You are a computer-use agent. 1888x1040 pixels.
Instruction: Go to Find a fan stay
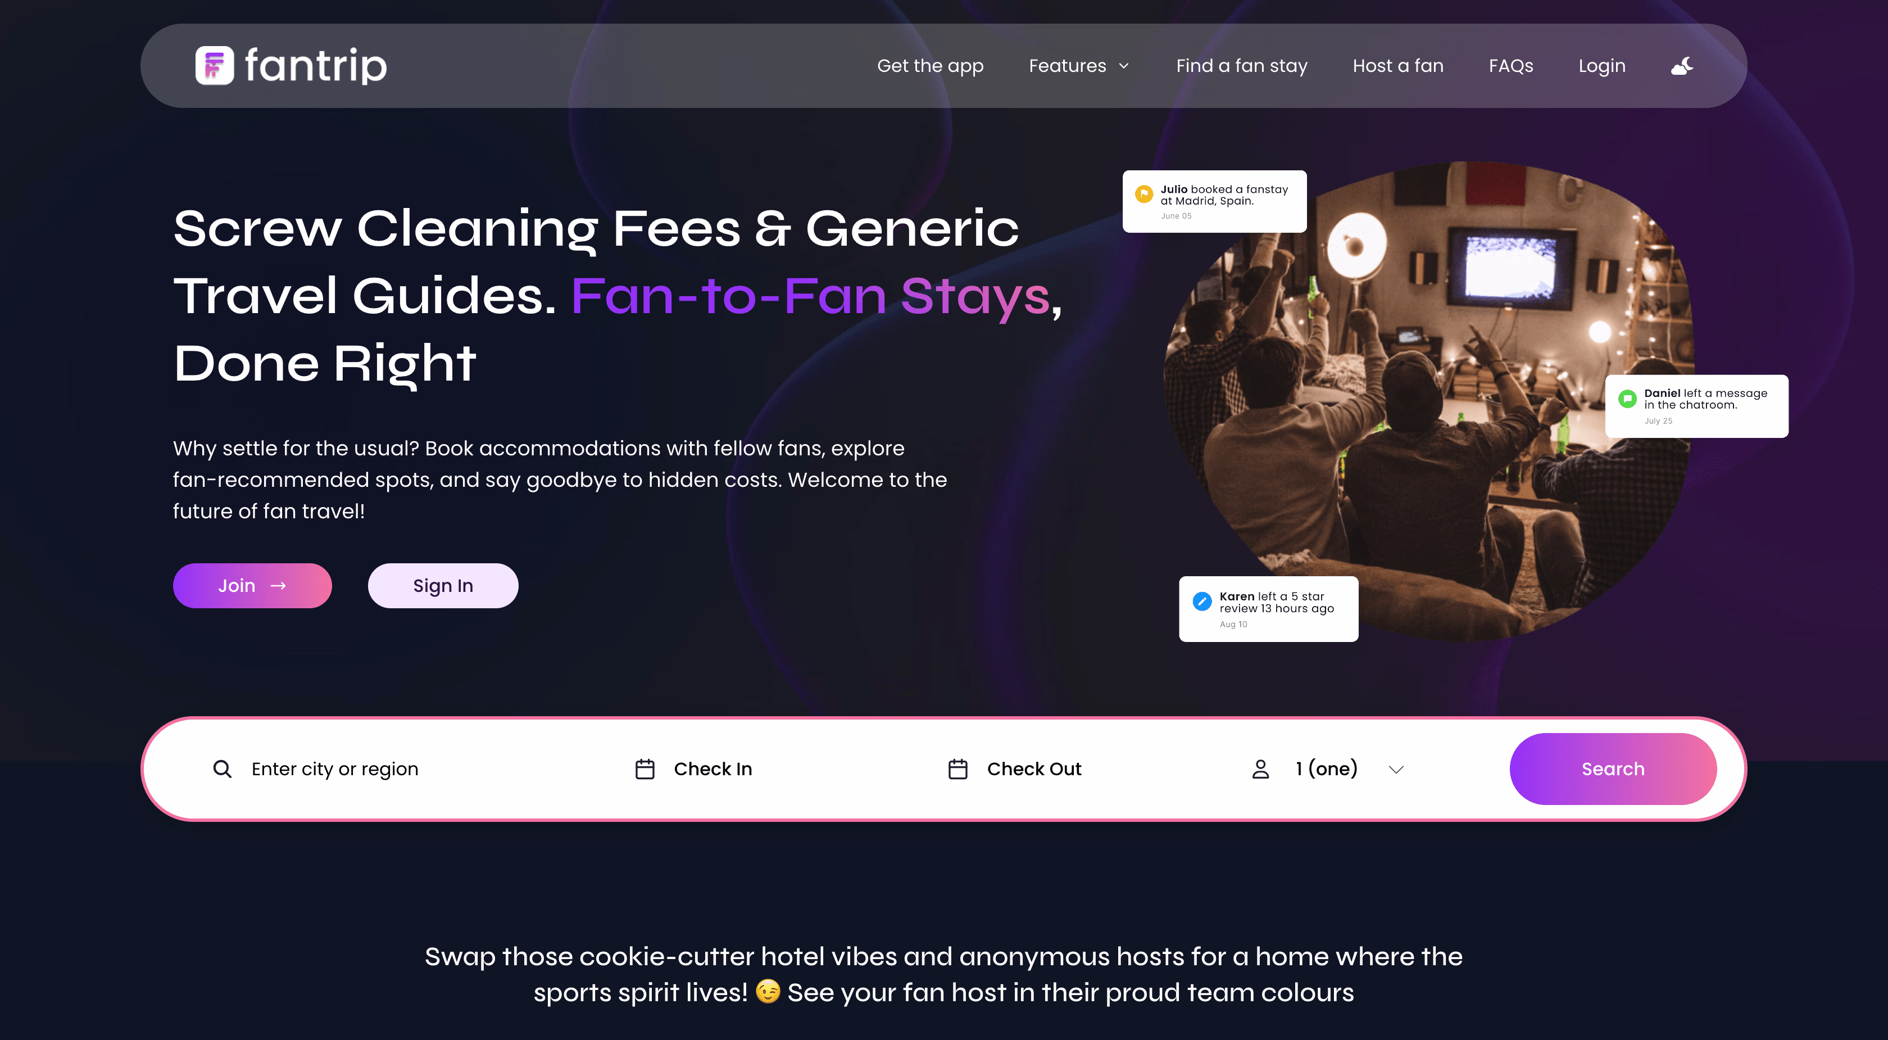point(1242,66)
